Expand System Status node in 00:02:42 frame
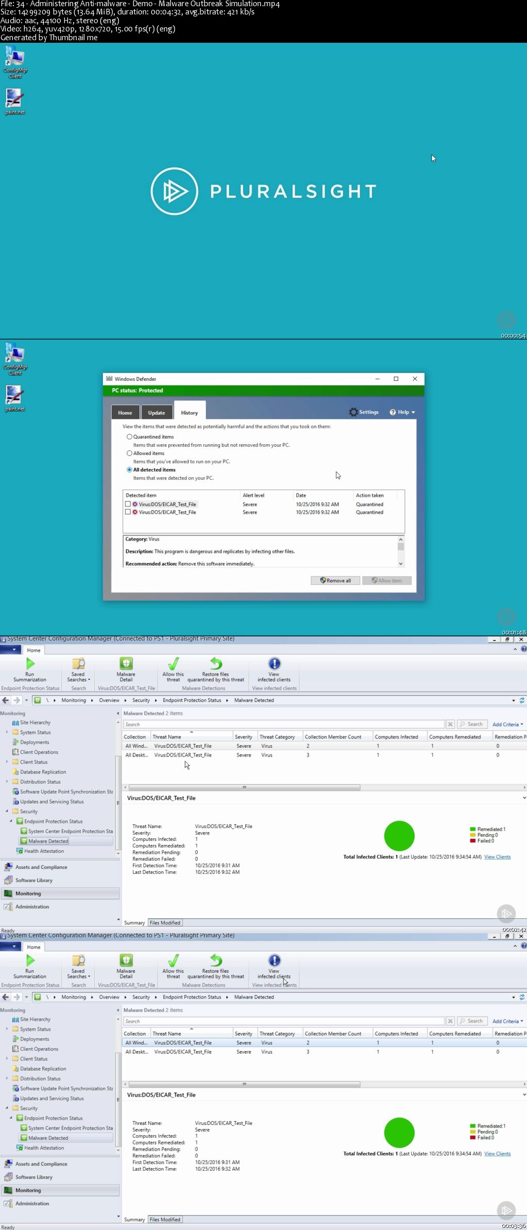The width and height of the screenshot is (527, 1230). tap(7, 732)
